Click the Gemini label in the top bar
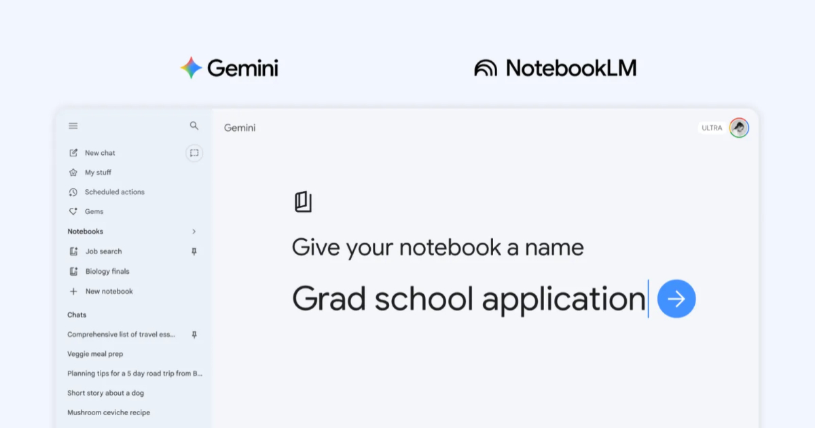Viewport: 815px width, 428px height. click(x=239, y=128)
